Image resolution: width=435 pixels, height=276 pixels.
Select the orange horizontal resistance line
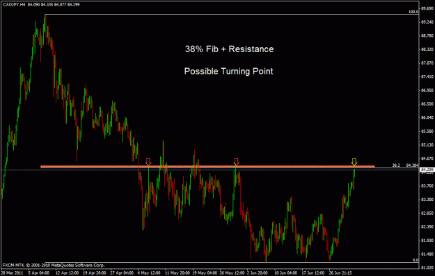[x=207, y=167]
